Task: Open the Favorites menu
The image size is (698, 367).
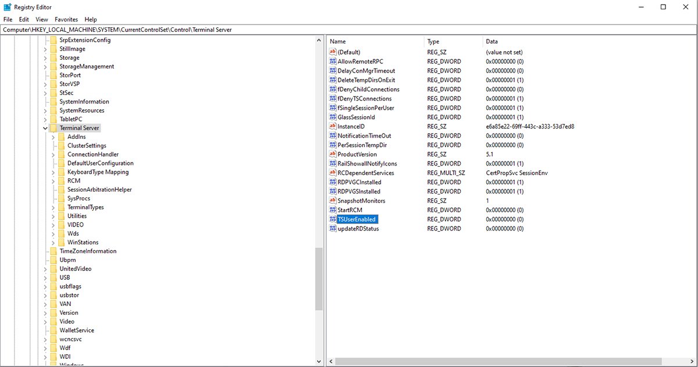Action: coord(66,19)
